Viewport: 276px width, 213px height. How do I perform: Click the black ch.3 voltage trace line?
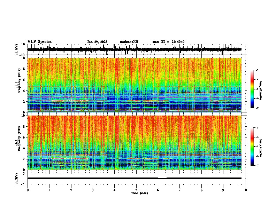click(x=134, y=178)
